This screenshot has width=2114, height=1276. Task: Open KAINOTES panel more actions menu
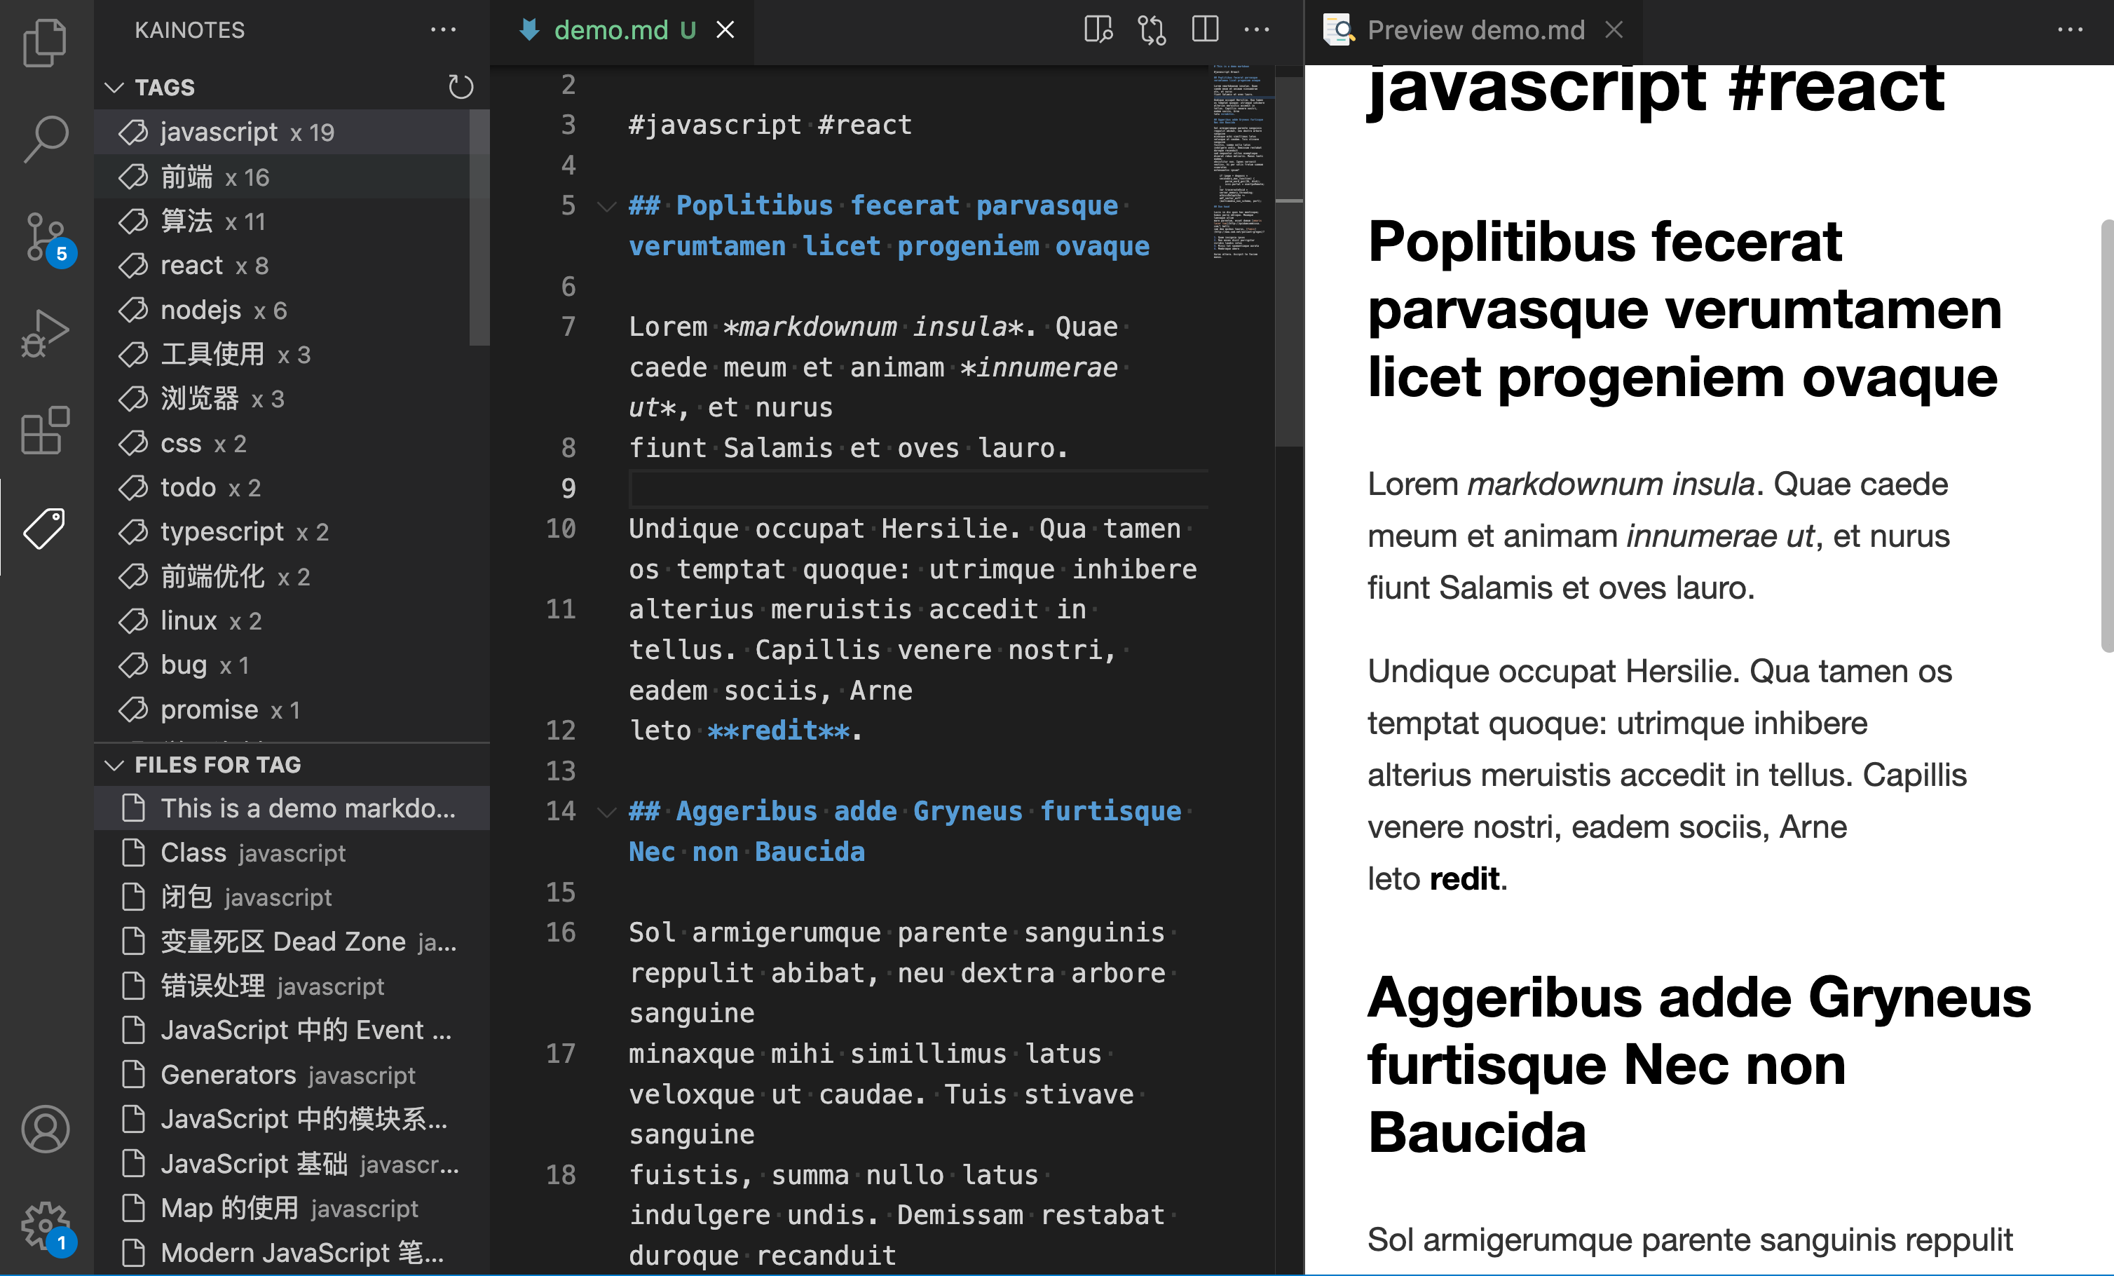tap(444, 30)
